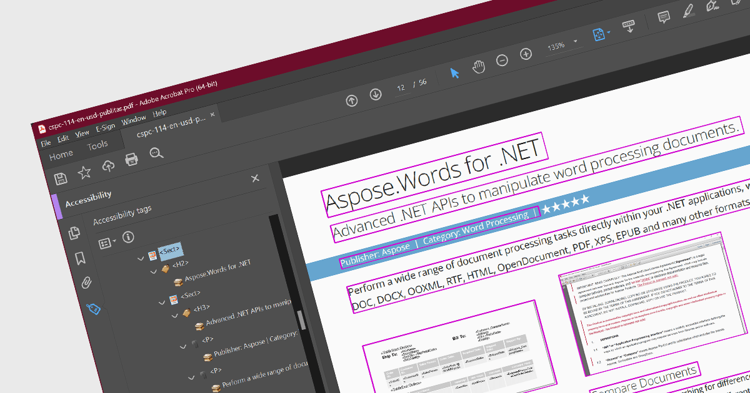Image resolution: width=750 pixels, height=393 pixels.
Task: Open the Bookmarks panel icon
Action: 80,258
